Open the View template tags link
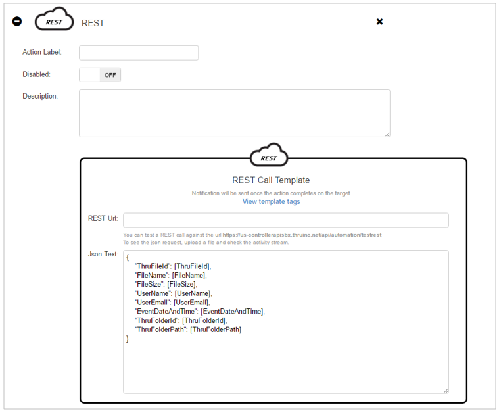The width and height of the screenshot is (499, 413). click(x=271, y=201)
